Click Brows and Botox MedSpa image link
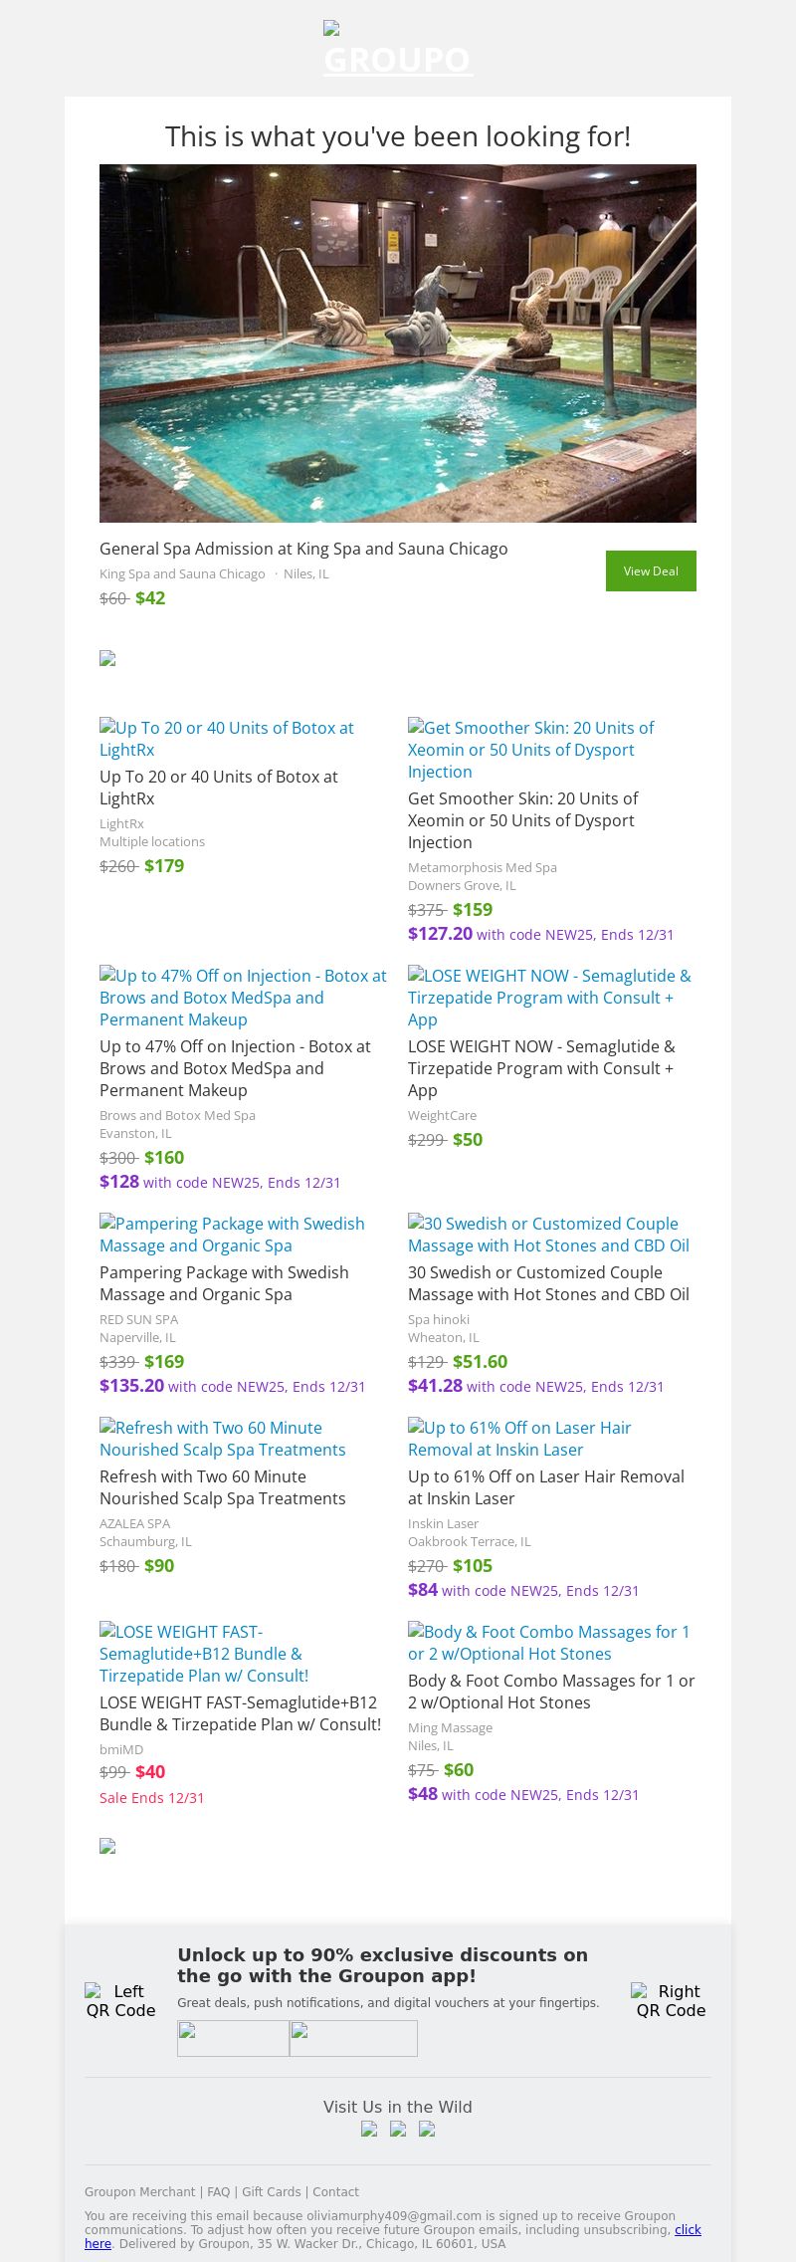This screenshot has width=796, height=2262. coord(243,998)
